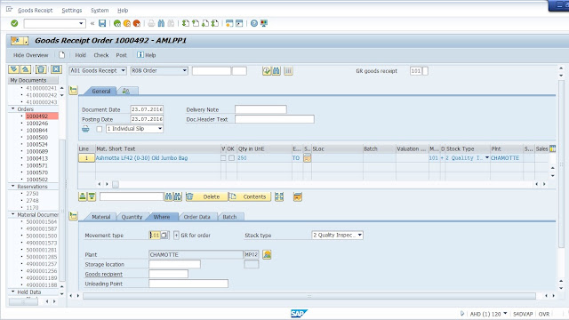Switch to the Order Data tab
Screen dimensions: 569x320
coord(196,217)
